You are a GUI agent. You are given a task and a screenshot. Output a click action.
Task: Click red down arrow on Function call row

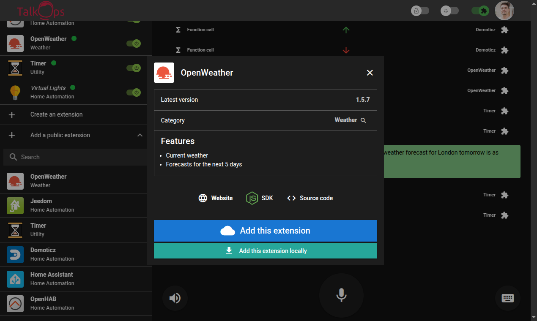click(346, 50)
